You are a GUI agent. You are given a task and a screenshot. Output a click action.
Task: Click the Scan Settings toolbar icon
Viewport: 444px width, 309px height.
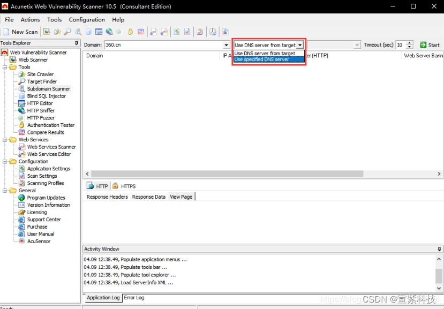187,32
